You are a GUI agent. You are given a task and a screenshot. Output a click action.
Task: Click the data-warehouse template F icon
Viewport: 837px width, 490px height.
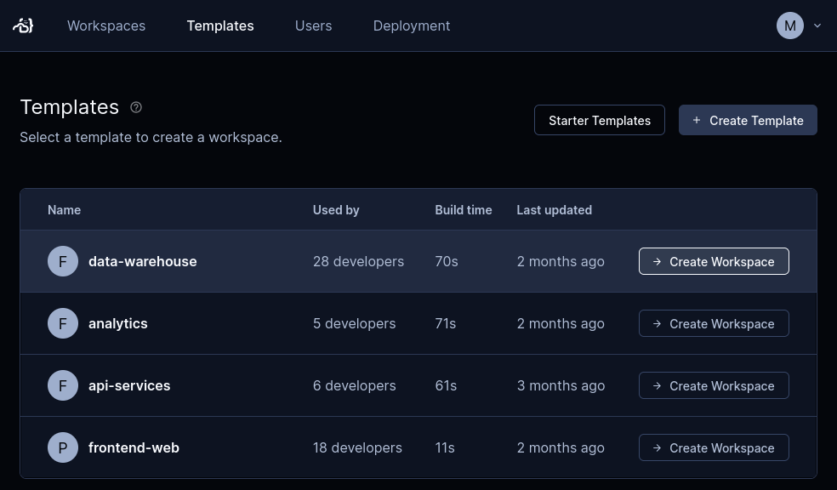(62, 261)
